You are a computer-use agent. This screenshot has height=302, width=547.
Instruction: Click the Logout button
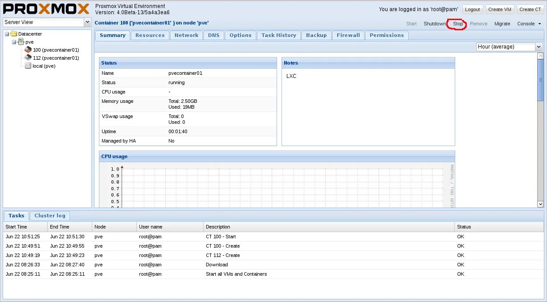473,9
